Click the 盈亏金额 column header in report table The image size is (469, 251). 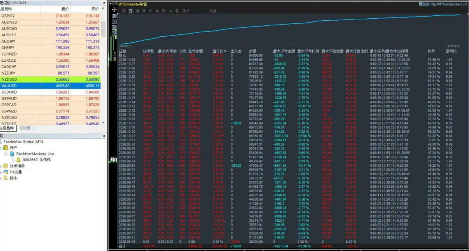pyautogui.click(x=195, y=51)
